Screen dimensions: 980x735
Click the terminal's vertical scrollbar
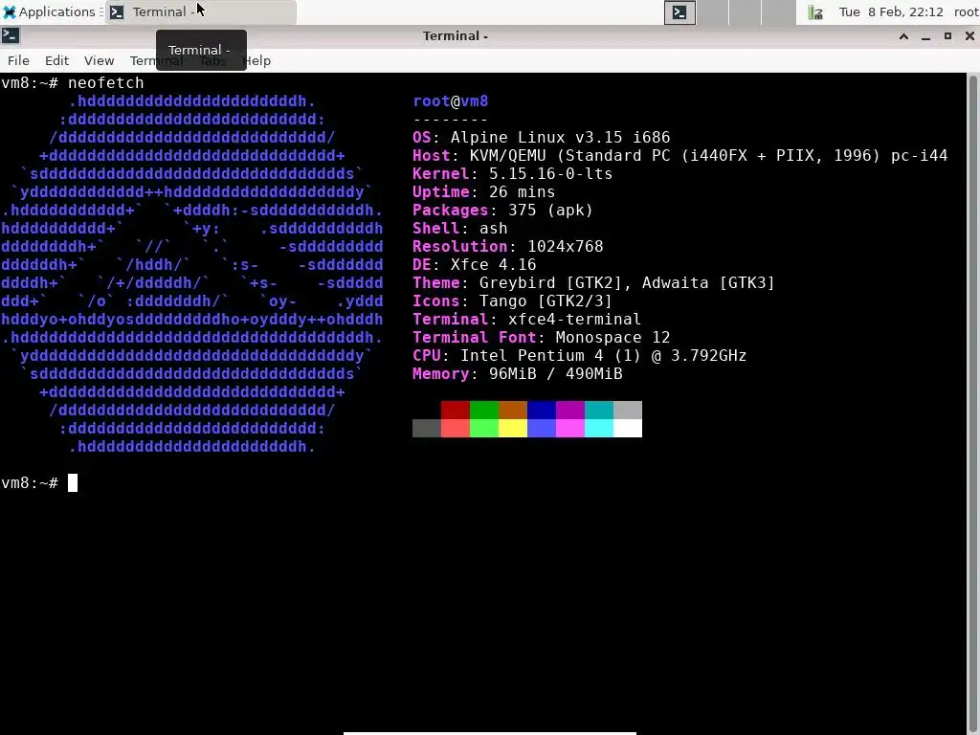973,404
